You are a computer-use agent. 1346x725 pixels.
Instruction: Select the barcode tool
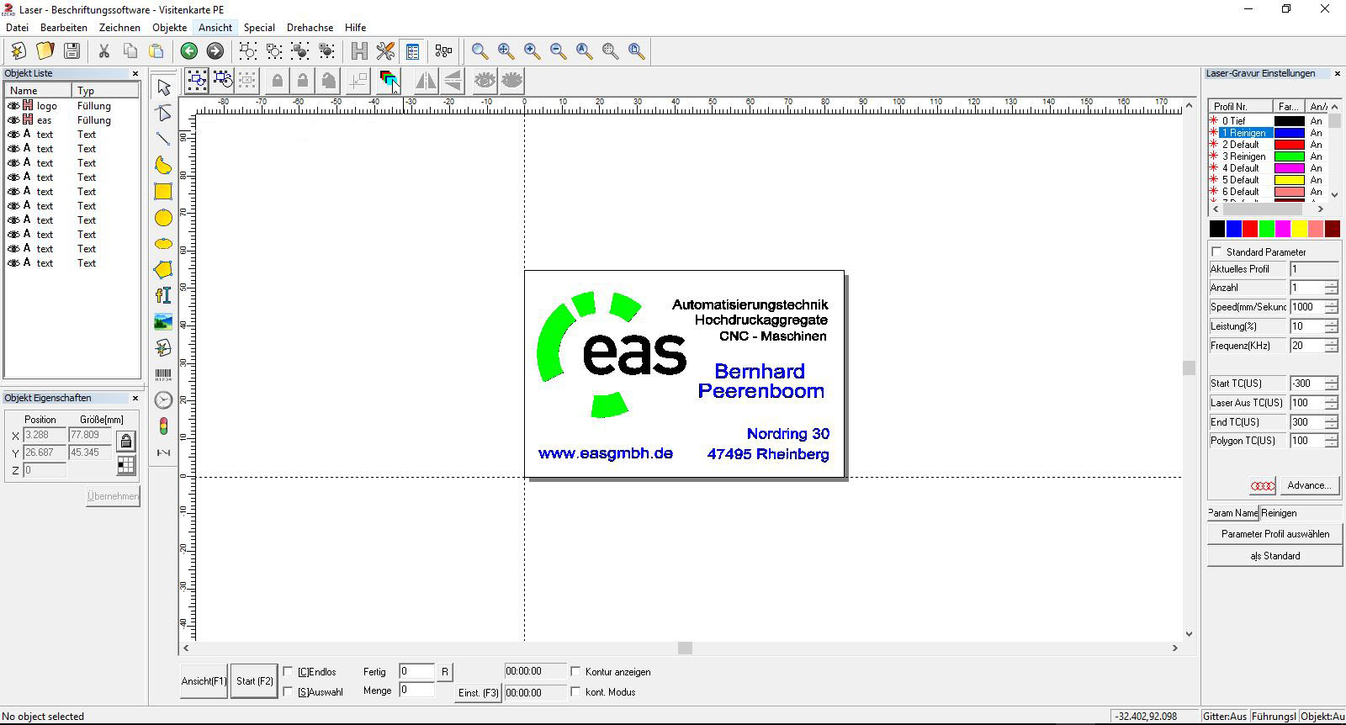click(163, 374)
